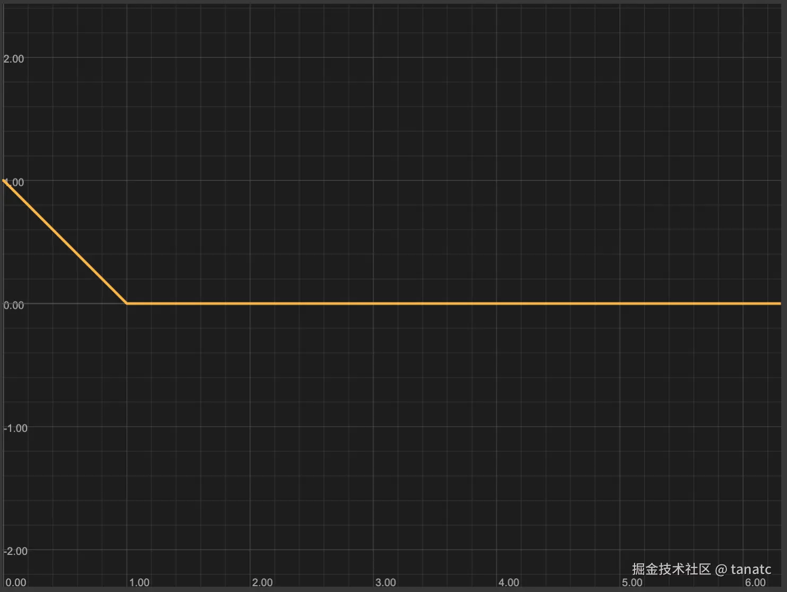Click the -2.00 vertical axis label

(x=15, y=551)
